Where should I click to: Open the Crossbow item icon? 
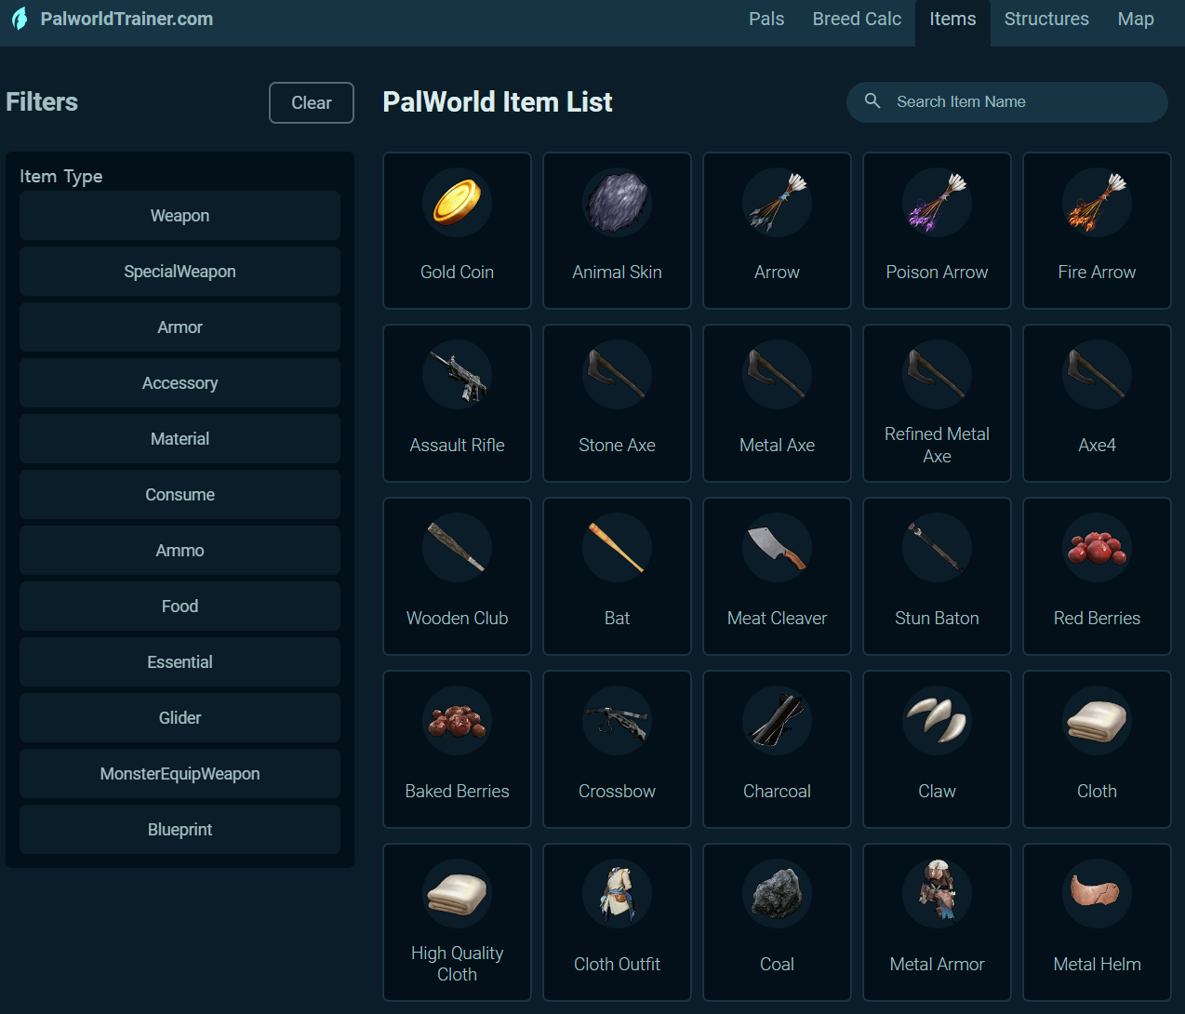coord(617,721)
